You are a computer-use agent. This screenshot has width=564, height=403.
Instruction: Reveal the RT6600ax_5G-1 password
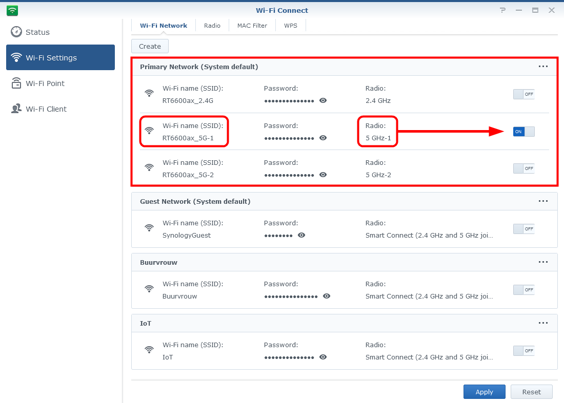point(323,138)
